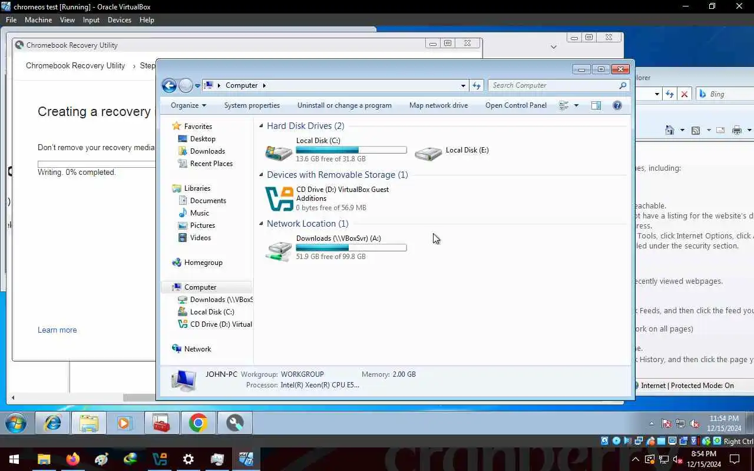
Task: Click Open Control Panel
Action: [x=516, y=105]
